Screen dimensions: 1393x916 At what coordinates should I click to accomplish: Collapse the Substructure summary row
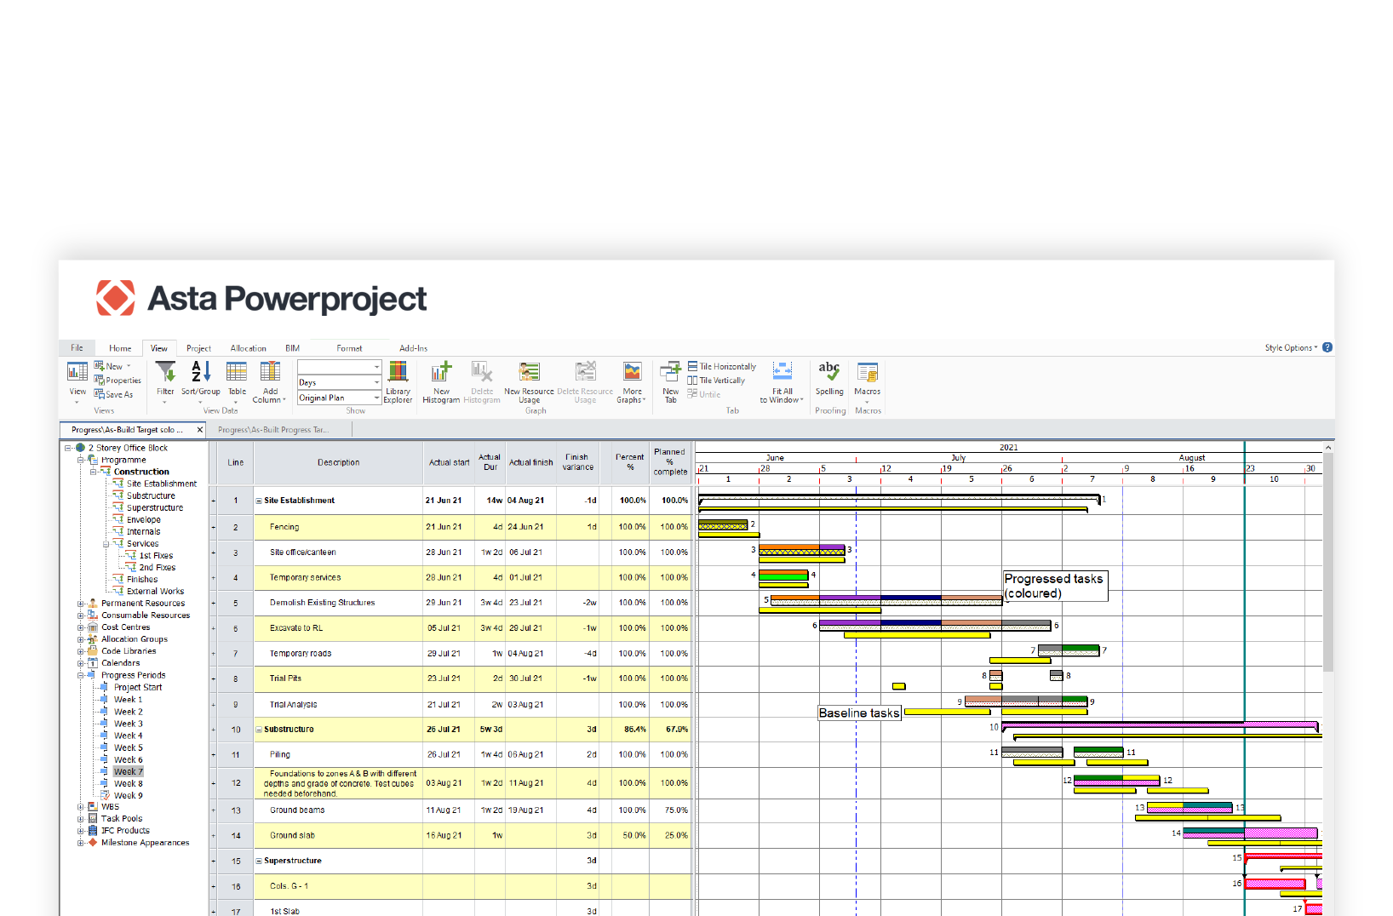[259, 730]
